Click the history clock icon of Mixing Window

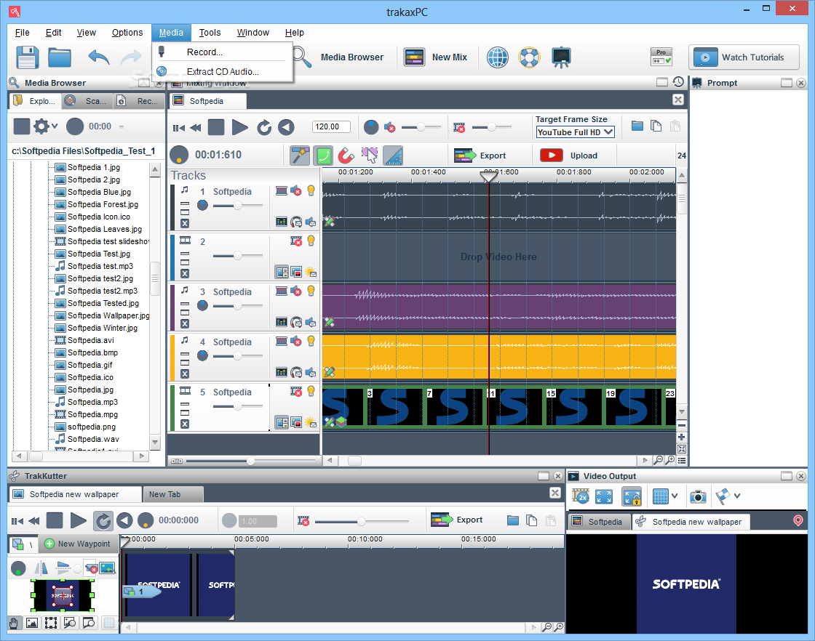677,82
